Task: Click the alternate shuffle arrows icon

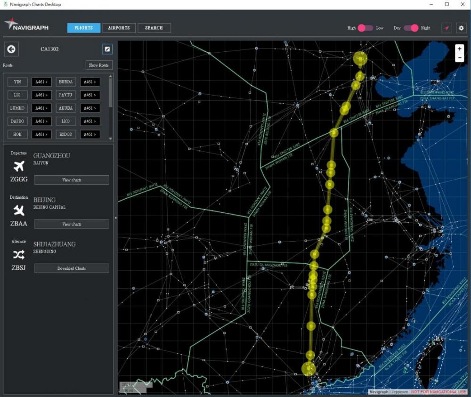Action: pyautogui.click(x=19, y=255)
